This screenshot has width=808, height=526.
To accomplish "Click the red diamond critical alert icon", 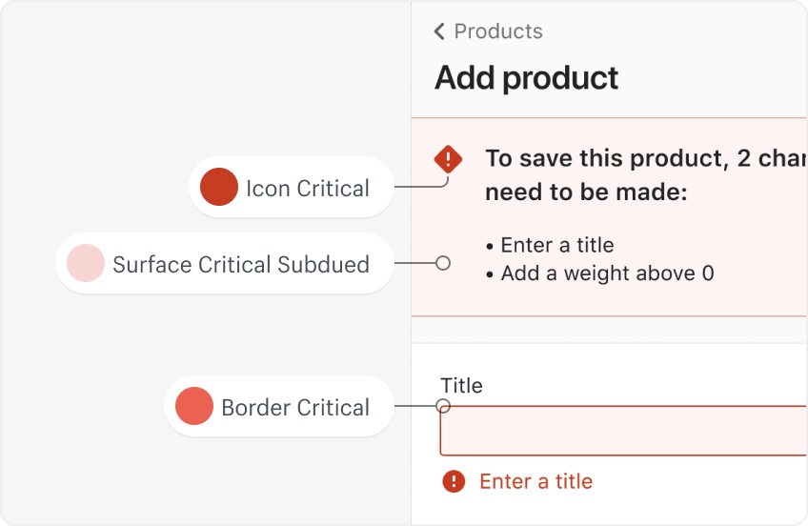I will click(x=448, y=158).
